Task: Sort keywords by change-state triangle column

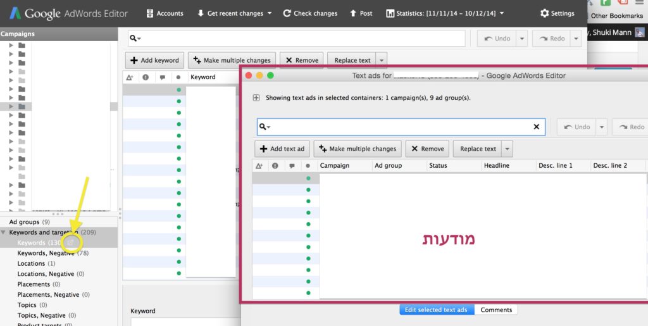Action: point(130,77)
